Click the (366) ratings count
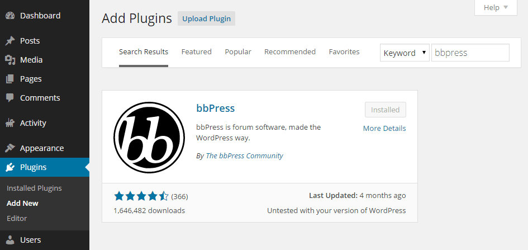528x250 pixels. coord(179,196)
